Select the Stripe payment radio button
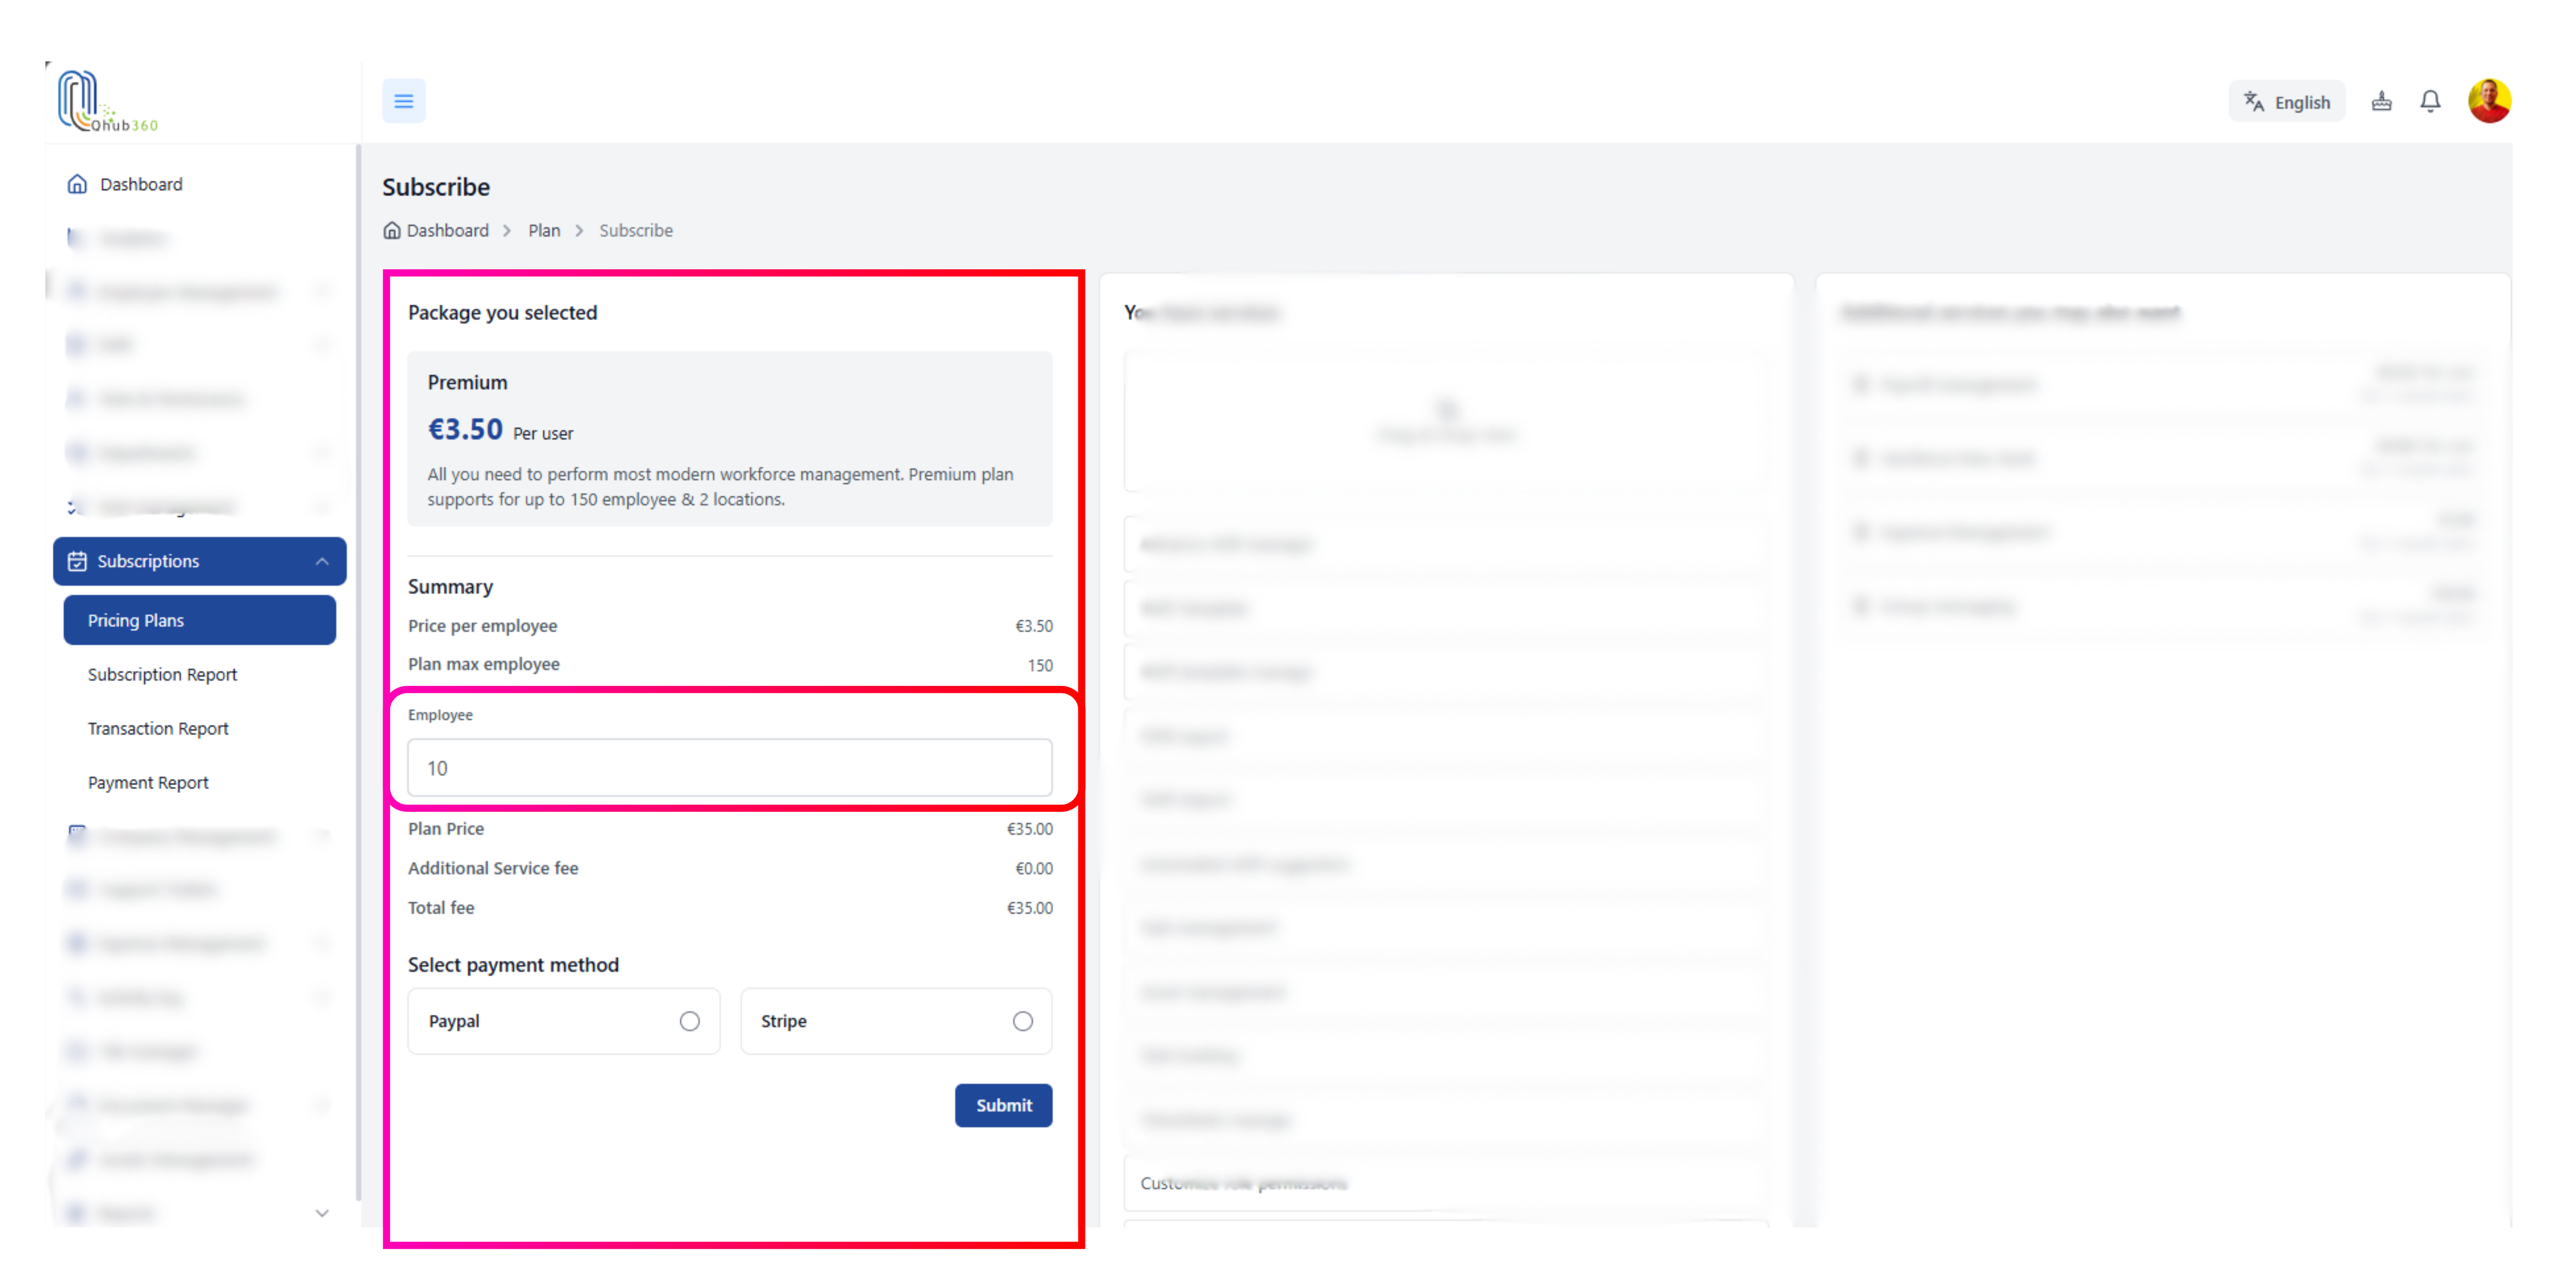This screenshot has height=1288, width=2576. pos(1022,1021)
